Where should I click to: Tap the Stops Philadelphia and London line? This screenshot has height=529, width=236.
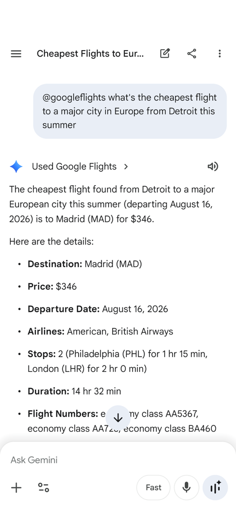coord(118,362)
